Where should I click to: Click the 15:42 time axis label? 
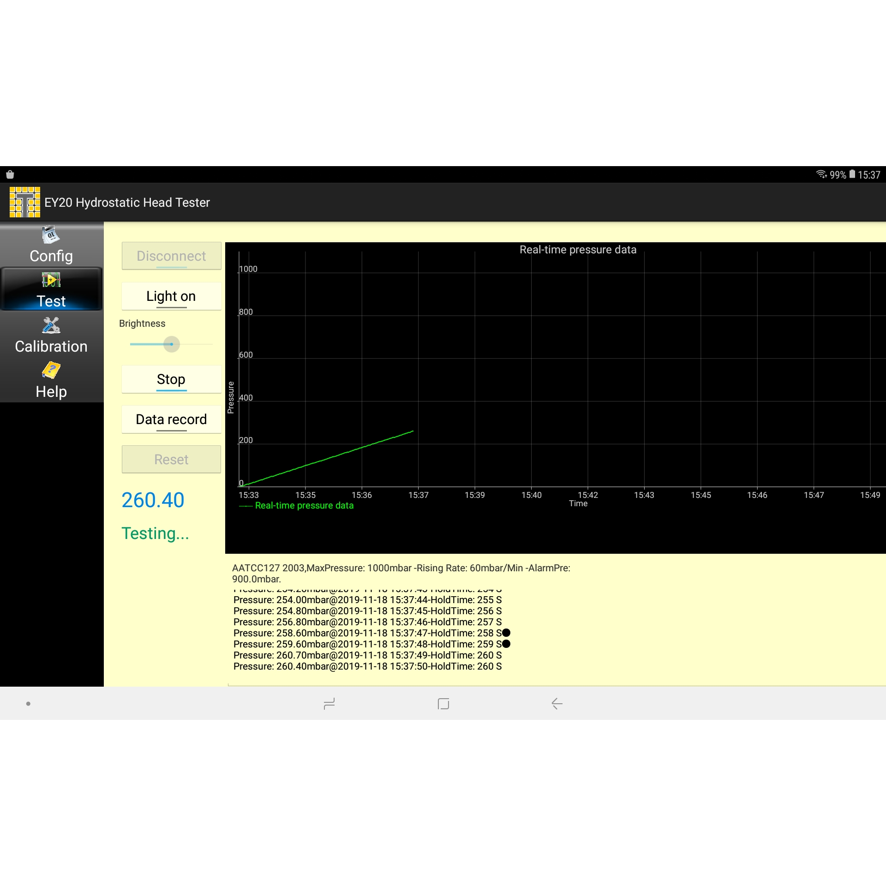(587, 495)
